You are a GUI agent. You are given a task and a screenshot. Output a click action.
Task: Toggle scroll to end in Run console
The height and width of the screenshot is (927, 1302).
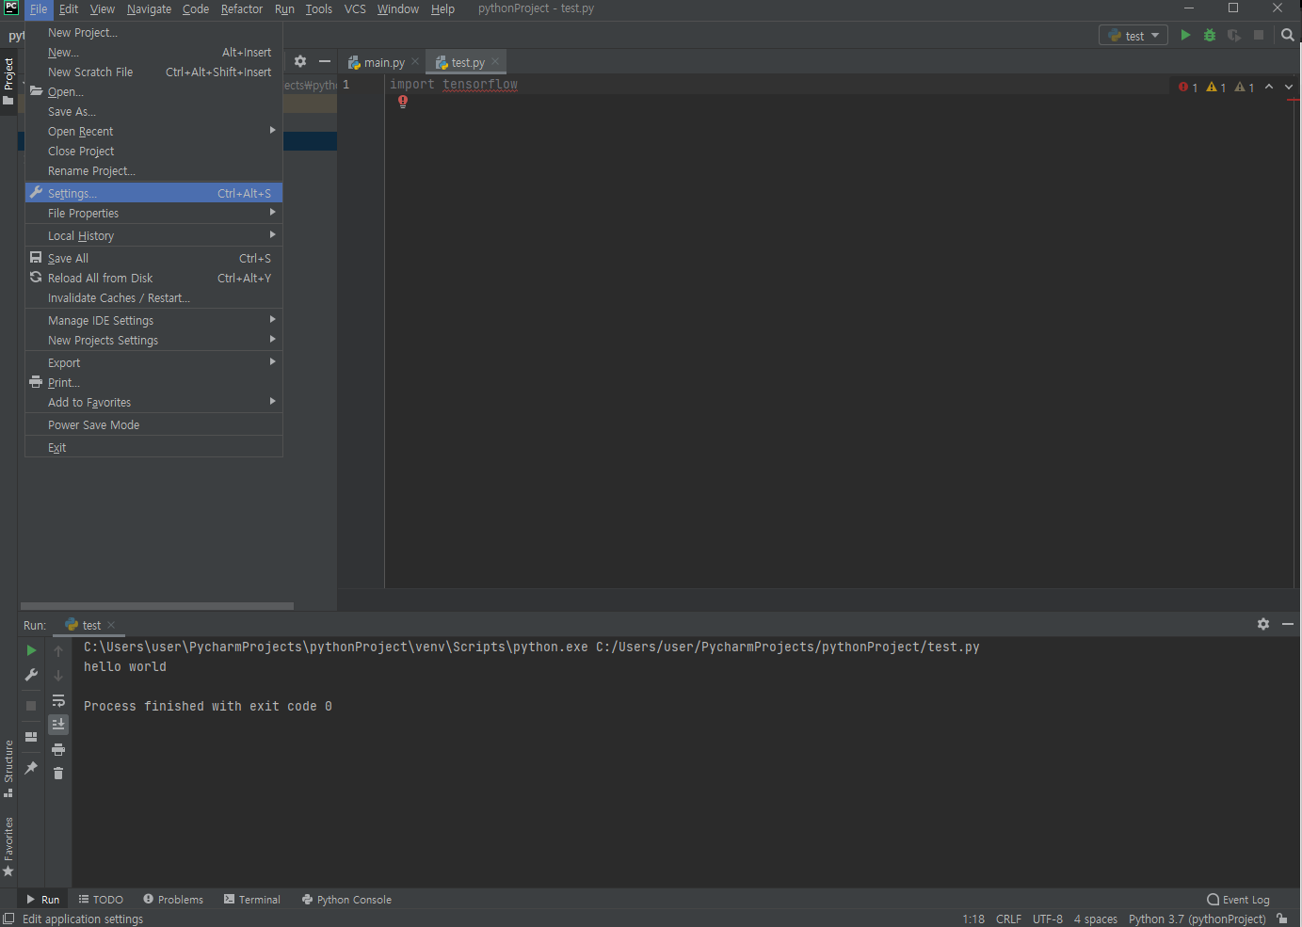tap(58, 724)
